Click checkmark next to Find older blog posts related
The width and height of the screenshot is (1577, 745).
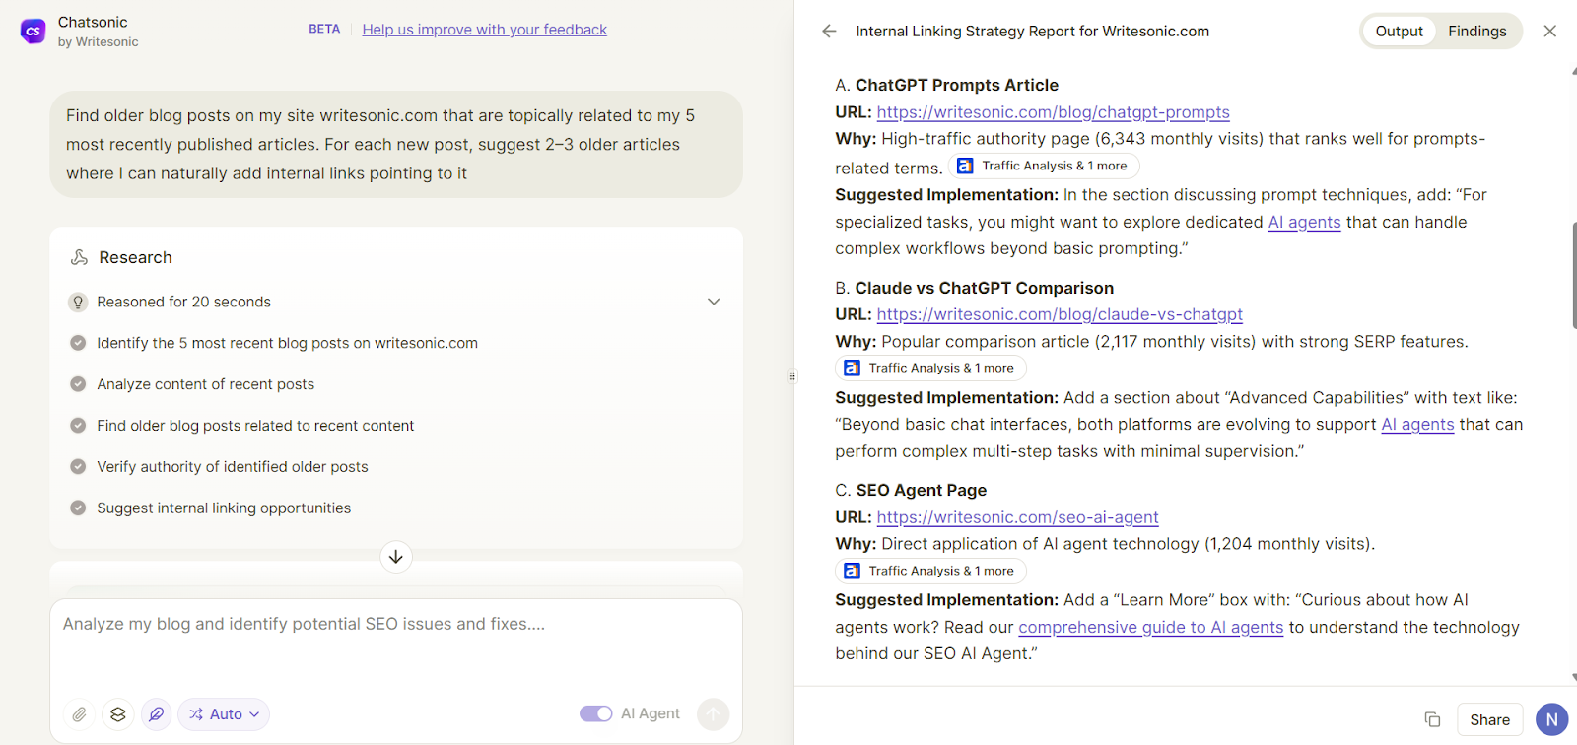pyautogui.click(x=78, y=426)
